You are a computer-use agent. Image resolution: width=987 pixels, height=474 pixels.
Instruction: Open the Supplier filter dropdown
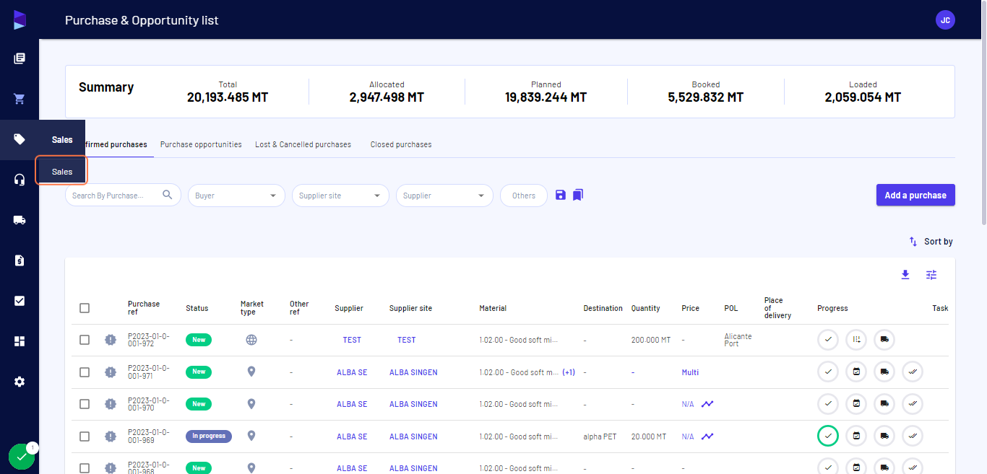444,196
